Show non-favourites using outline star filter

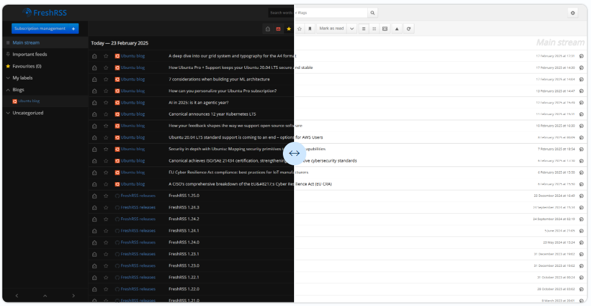click(x=299, y=29)
